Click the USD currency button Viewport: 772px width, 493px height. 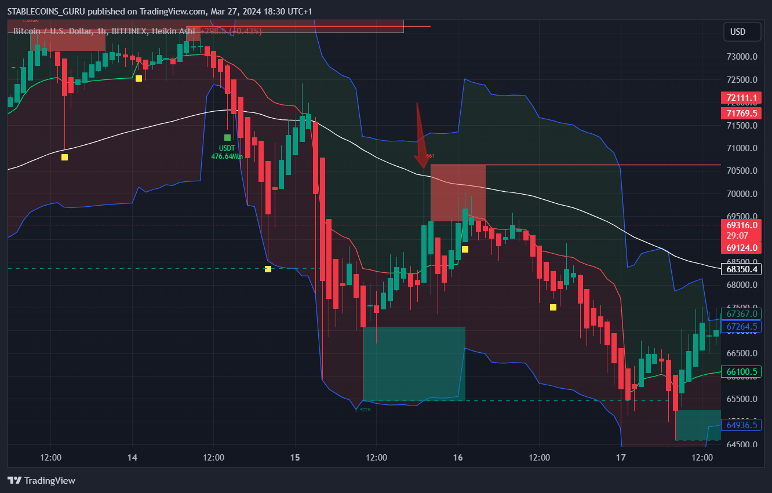[742, 32]
